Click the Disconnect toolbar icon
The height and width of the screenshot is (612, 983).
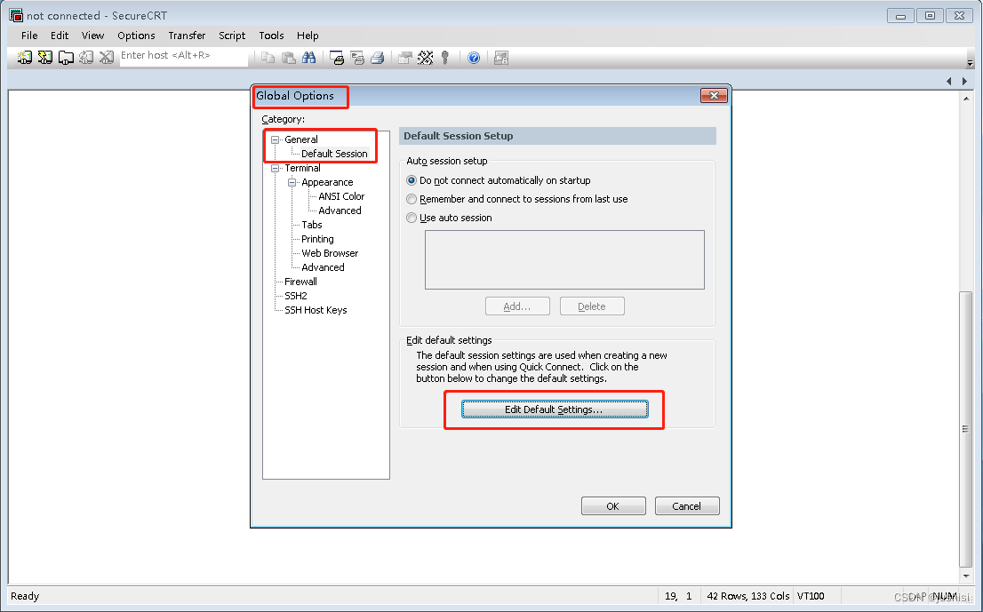click(x=107, y=58)
